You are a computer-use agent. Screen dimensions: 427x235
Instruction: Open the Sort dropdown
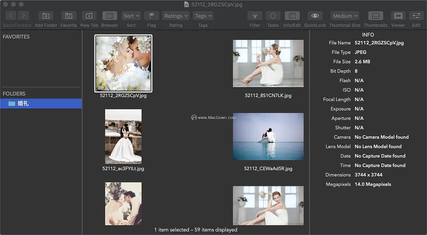(131, 16)
